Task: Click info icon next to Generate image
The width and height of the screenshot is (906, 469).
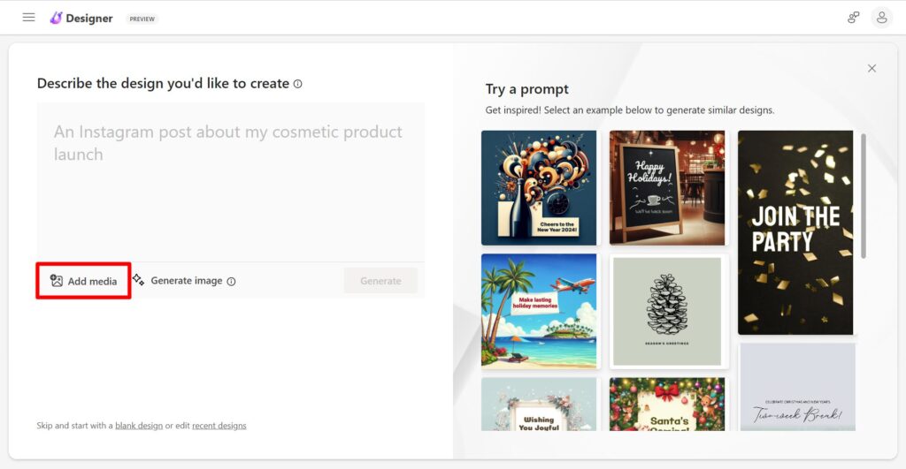Action: [x=231, y=282]
